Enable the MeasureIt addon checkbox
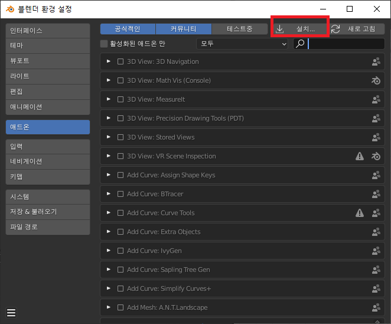This screenshot has height=324, width=391. [120, 99]
